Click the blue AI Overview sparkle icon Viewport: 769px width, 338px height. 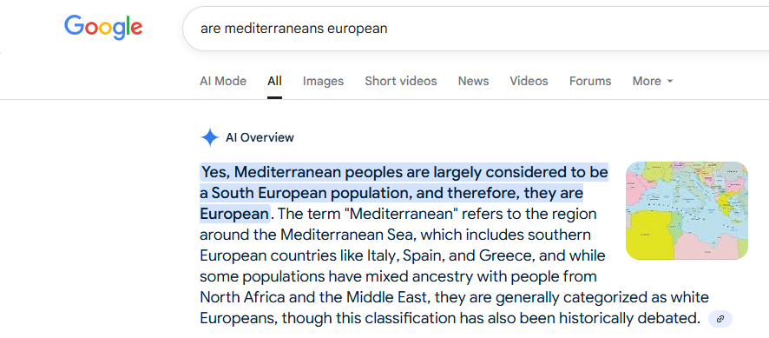(x=209, y=137)
